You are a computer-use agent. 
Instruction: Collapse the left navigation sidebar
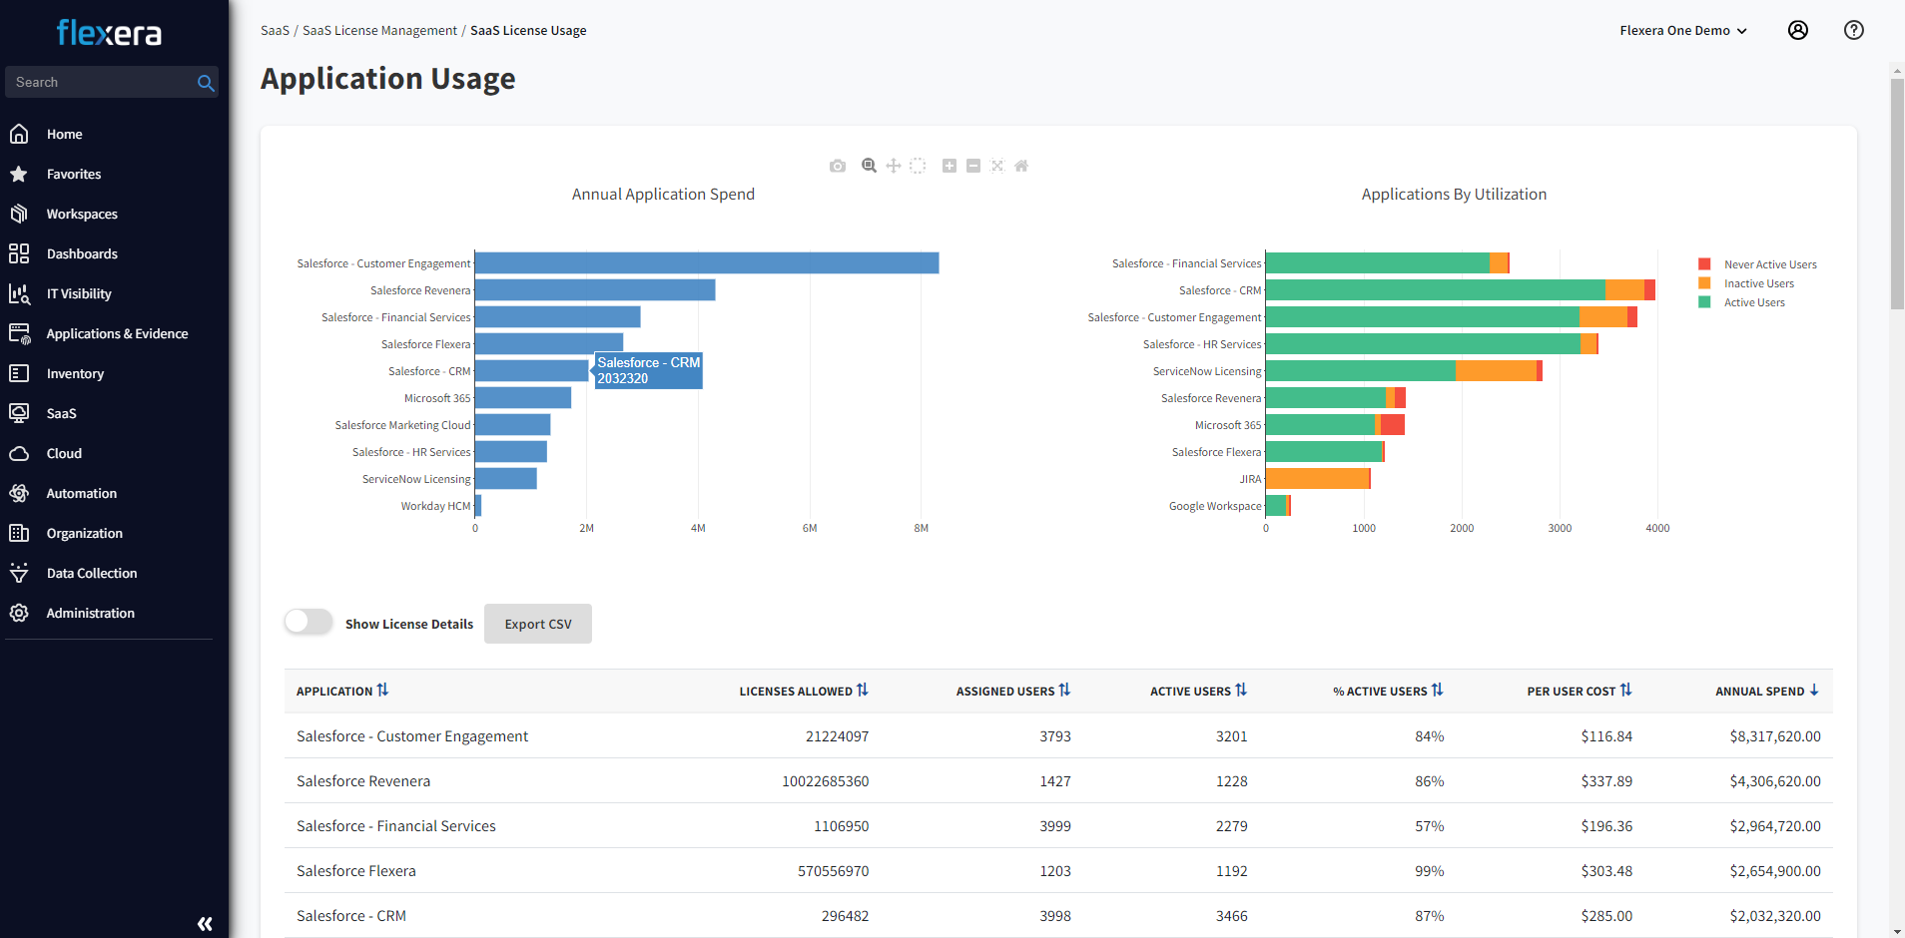[x=205, y=923]
